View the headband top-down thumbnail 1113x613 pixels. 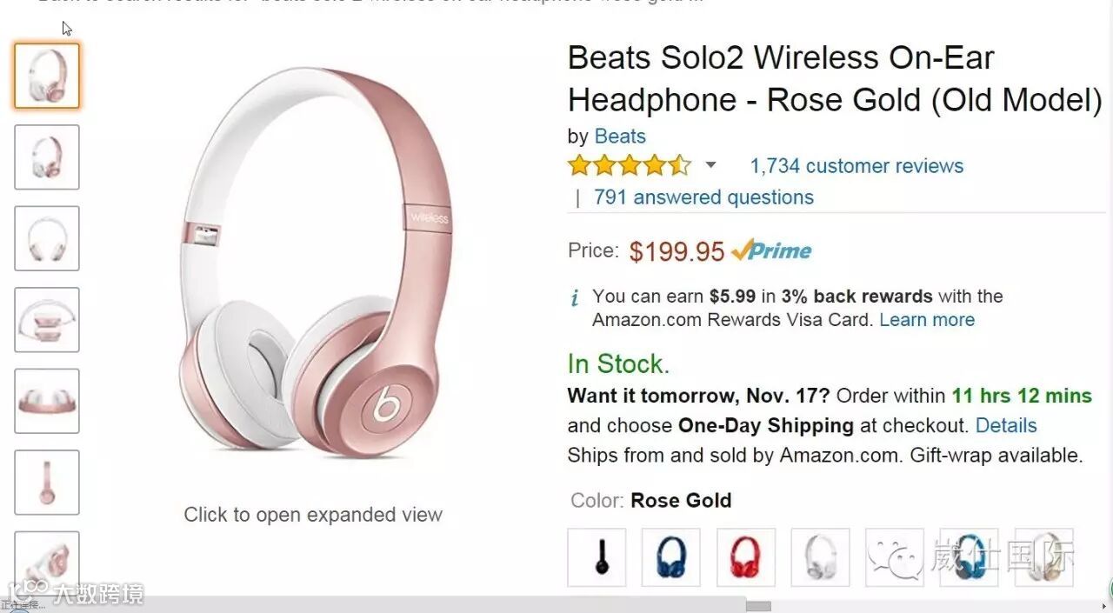pos(47,401)
